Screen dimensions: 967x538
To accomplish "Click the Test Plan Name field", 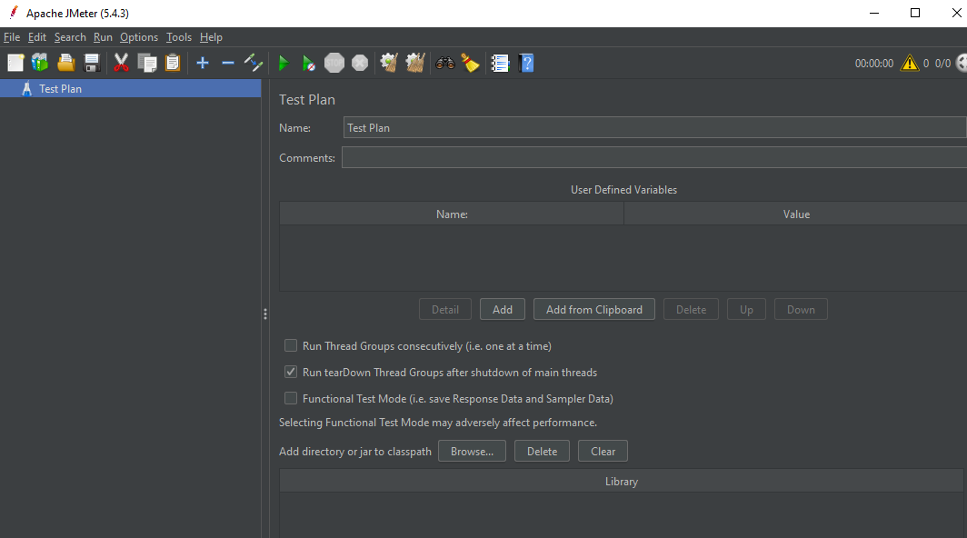I will 545,127.
